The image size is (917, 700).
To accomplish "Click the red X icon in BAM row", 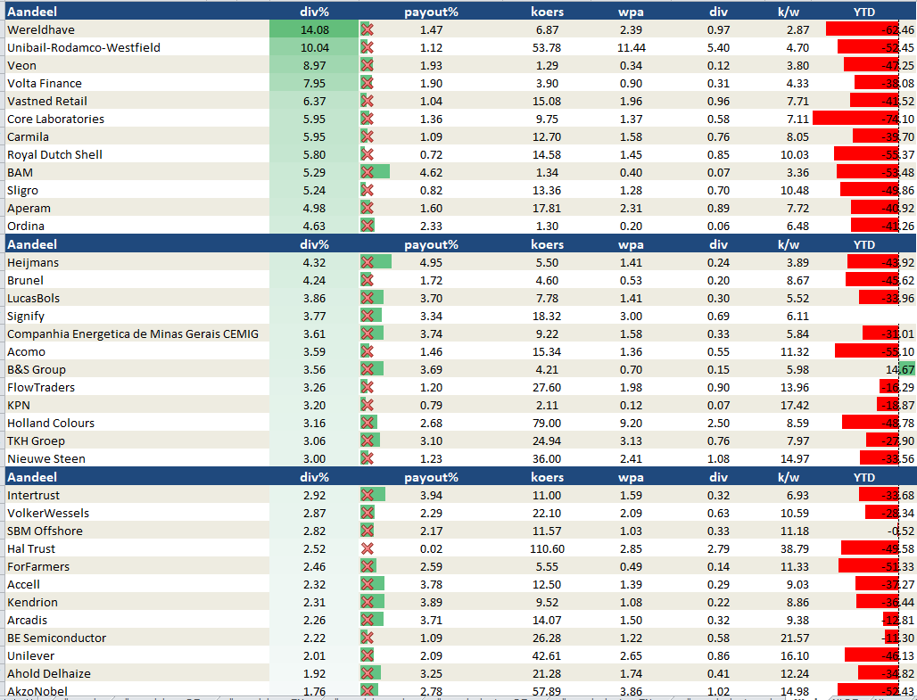I will point(368,172).
